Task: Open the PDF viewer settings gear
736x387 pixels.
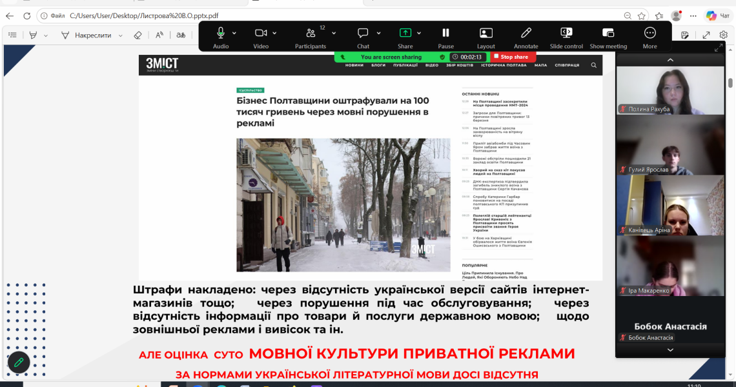Action: 723,35
